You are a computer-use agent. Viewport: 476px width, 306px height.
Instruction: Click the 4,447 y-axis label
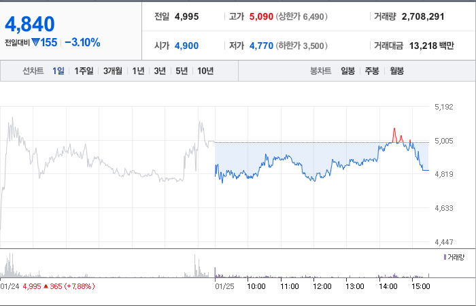(x=444, y=242)
